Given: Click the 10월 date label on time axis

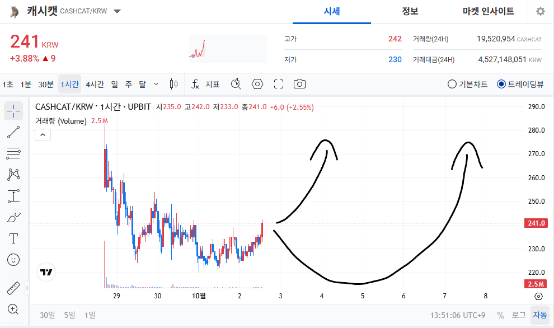Looking at the screenshot, I should pyautogui.click(x=199, y=296).
